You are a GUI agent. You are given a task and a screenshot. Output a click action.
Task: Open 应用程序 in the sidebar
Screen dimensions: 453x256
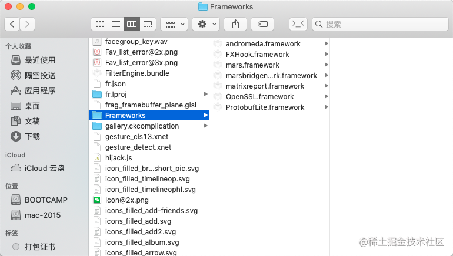40,90
